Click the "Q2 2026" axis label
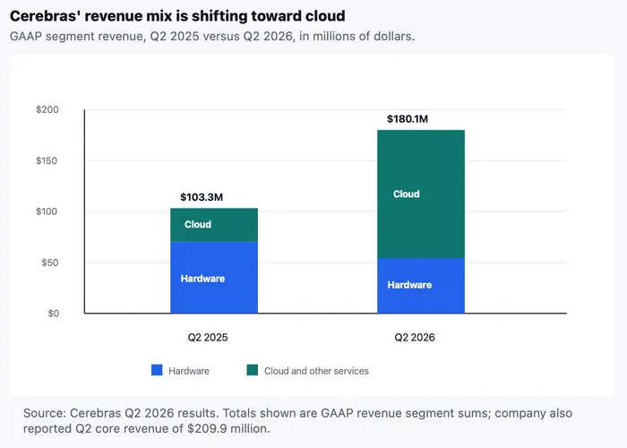This screenshot has width=627, height=448. (x=415, y=337)
